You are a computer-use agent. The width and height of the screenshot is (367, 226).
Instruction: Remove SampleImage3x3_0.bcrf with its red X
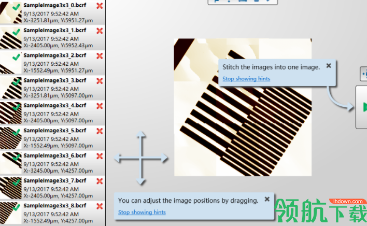(100, 6)
